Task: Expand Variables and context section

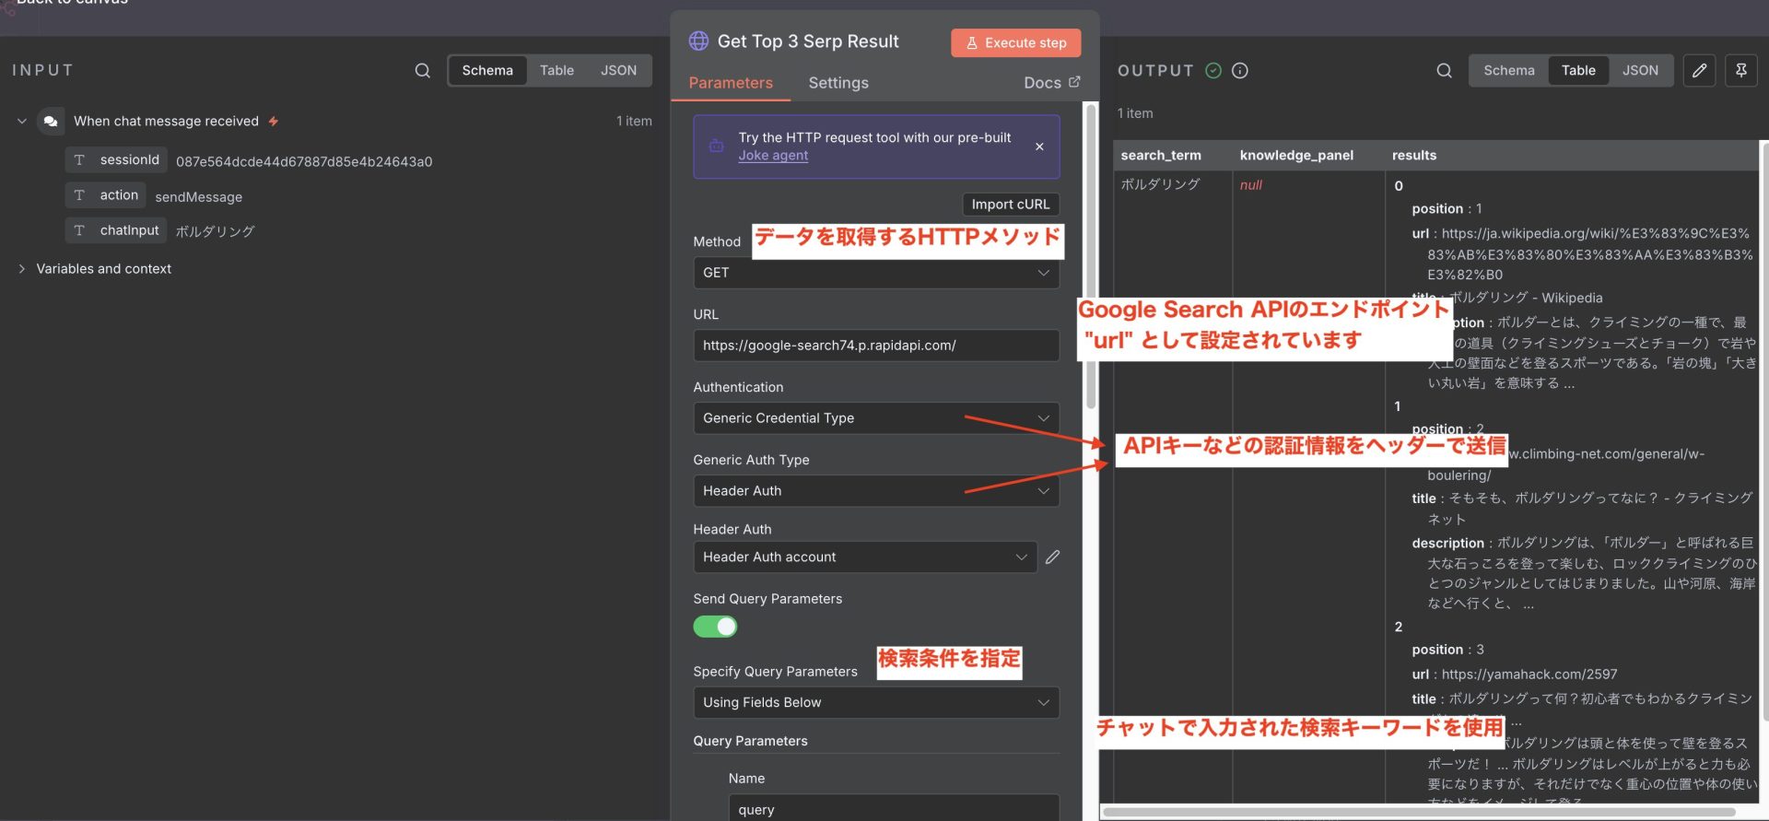Action: [22, 269]
